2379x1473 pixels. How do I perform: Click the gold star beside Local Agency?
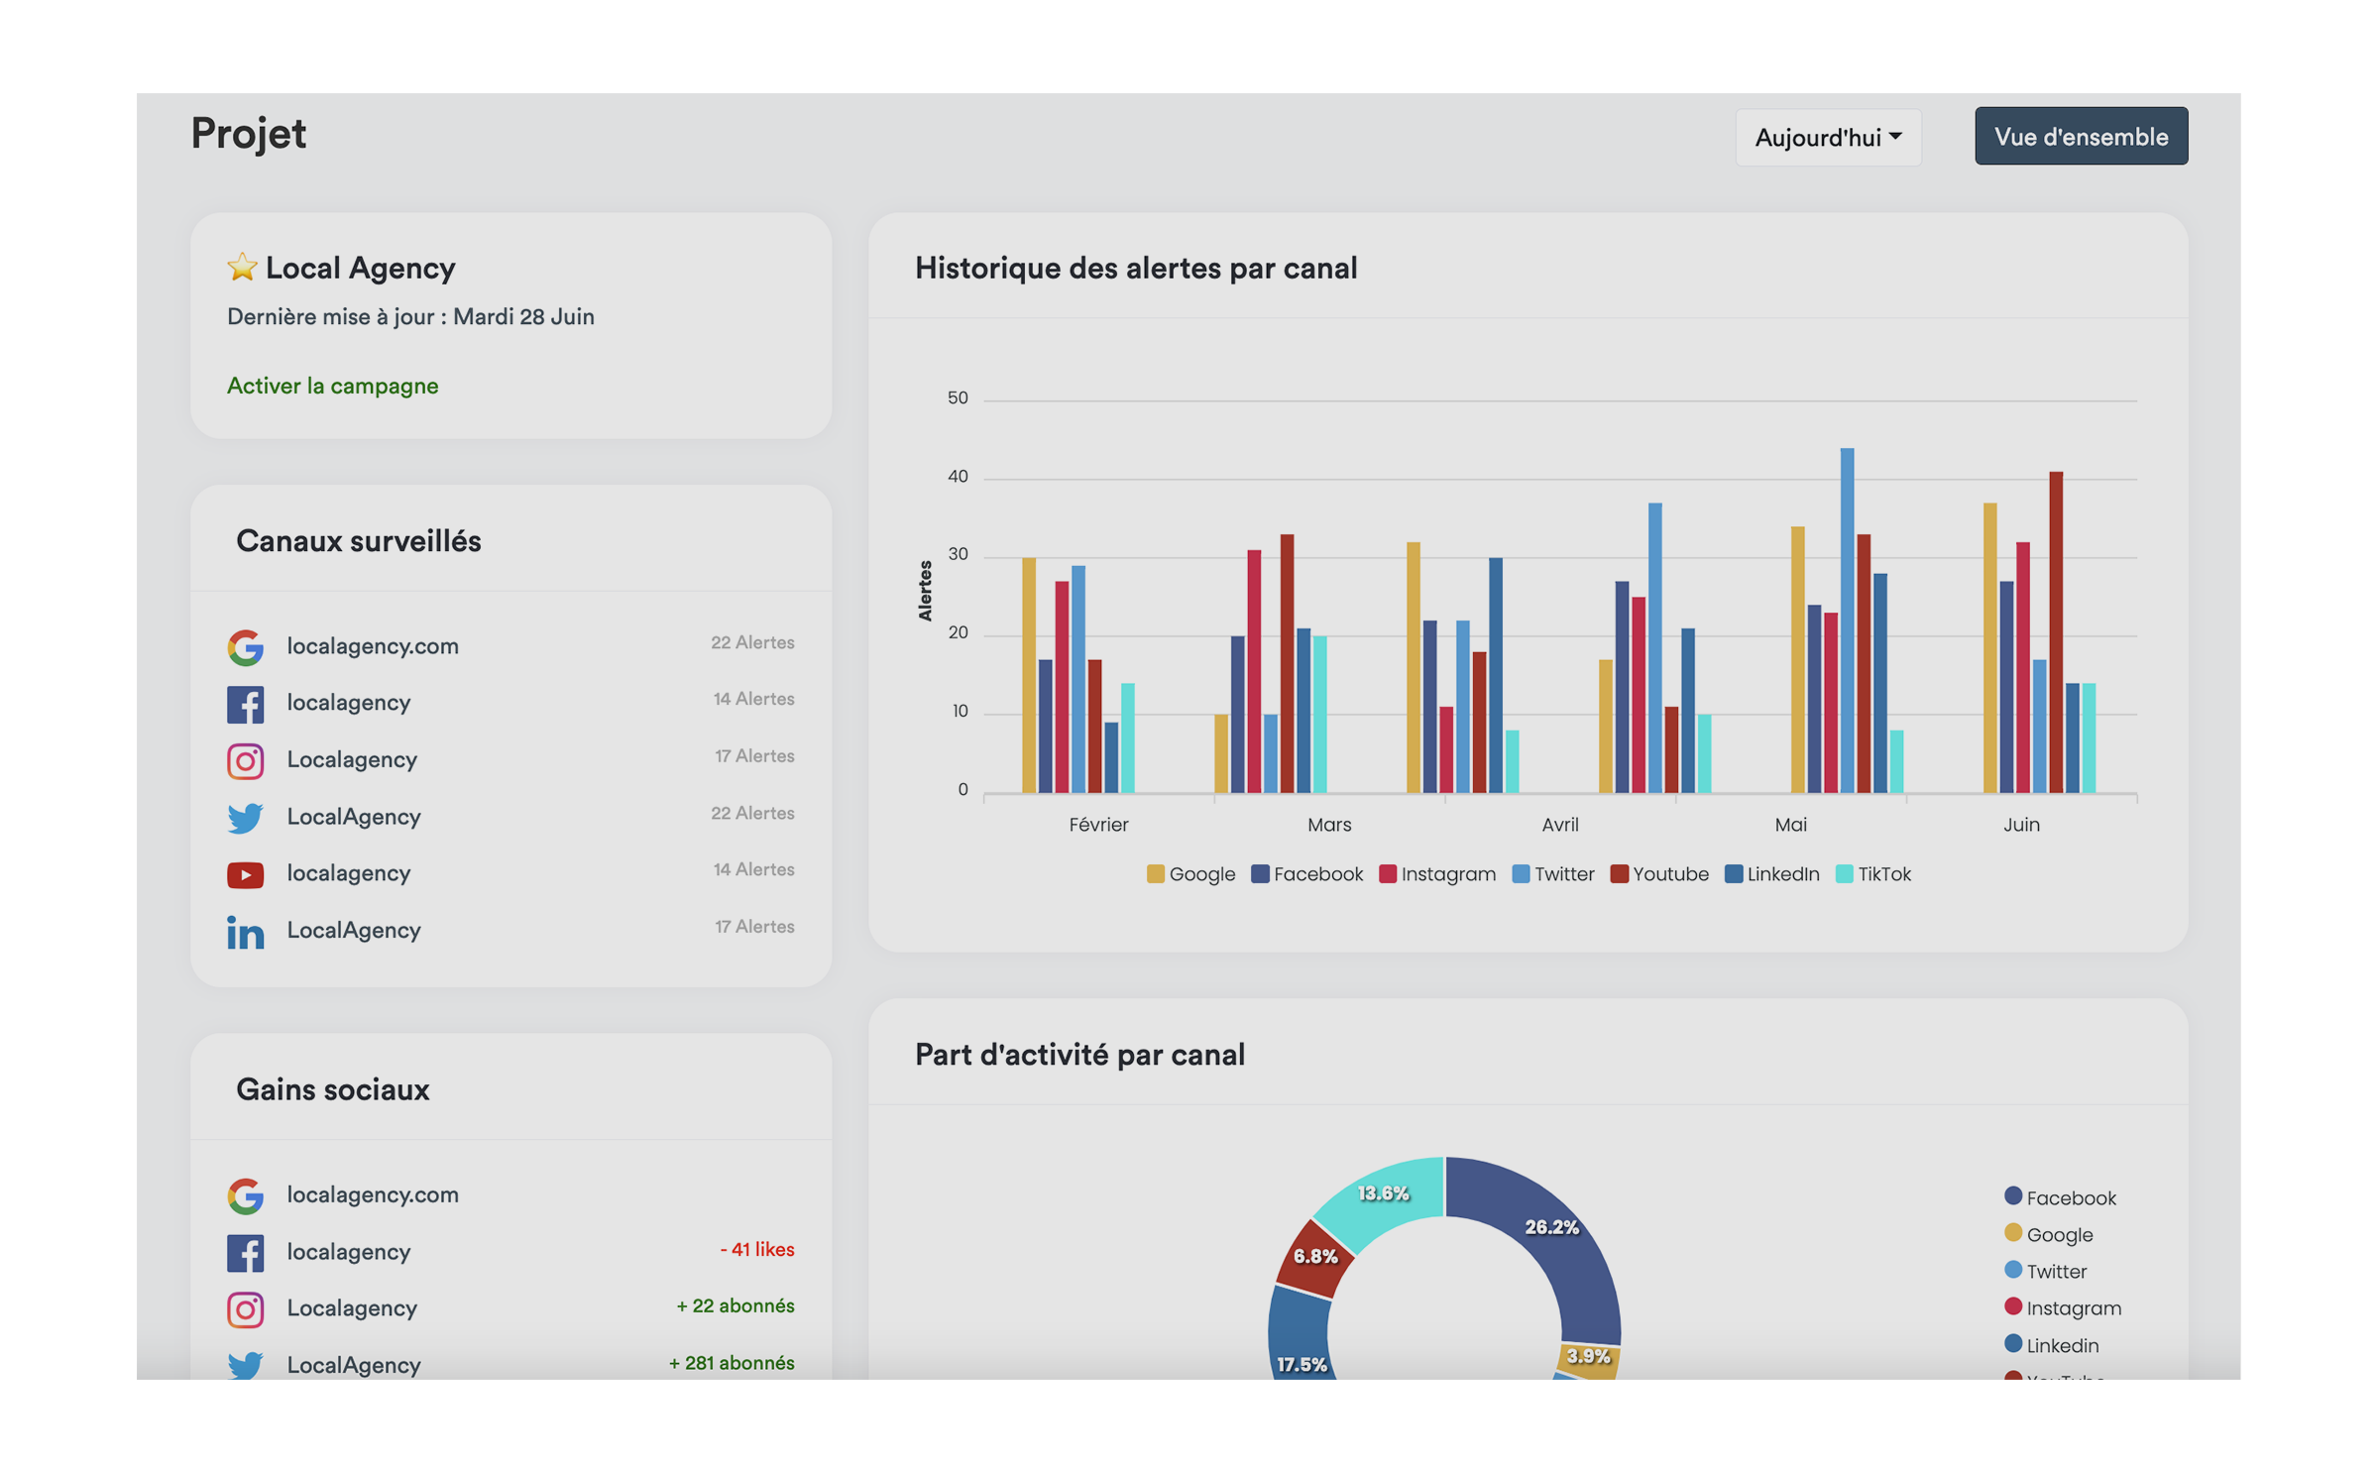click(x=241, y=267)
